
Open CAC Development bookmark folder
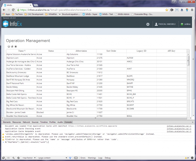[34, 14]
